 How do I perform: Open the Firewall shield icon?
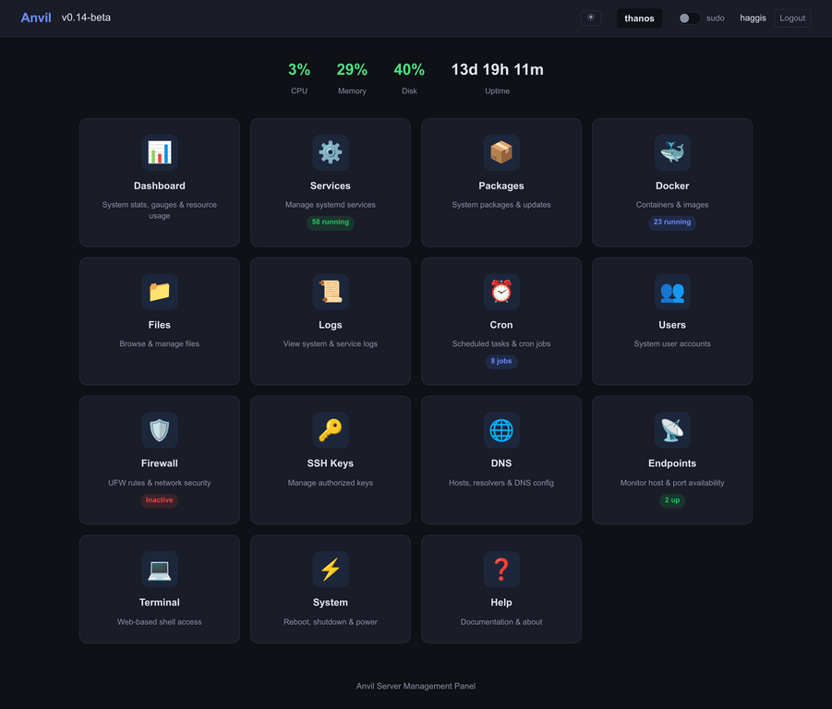click(159, 430)
